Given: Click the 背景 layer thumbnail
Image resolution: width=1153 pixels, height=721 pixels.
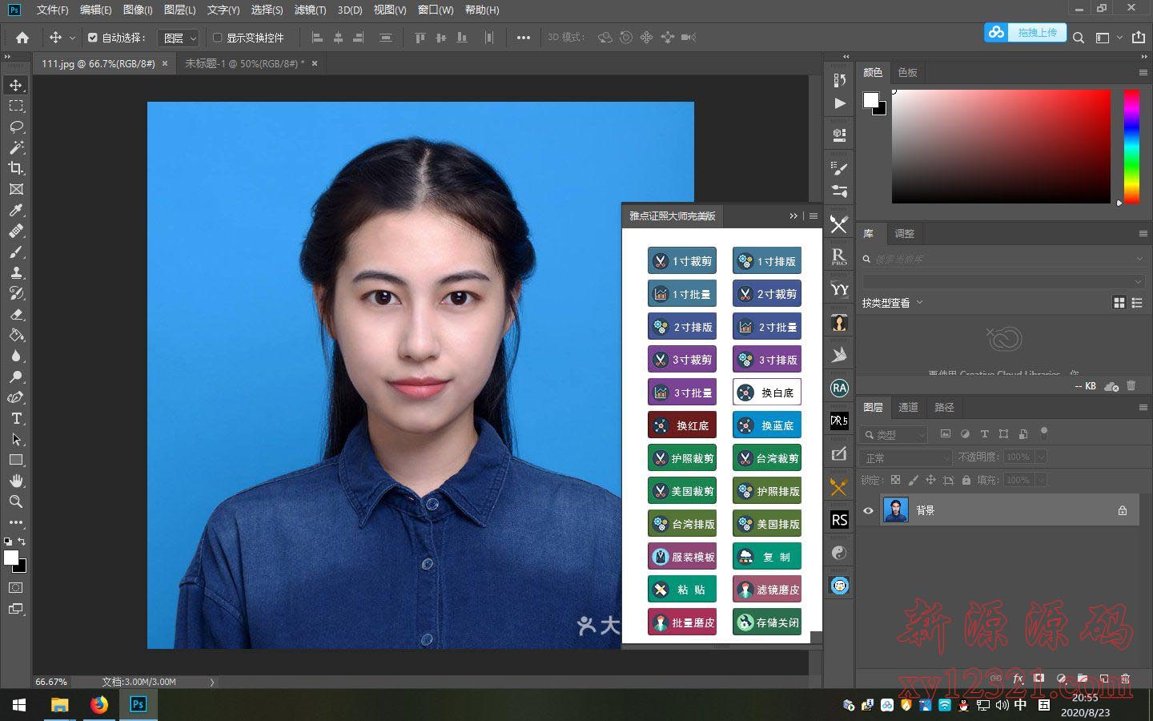Looking at the screenshot, I should point(896,510).
